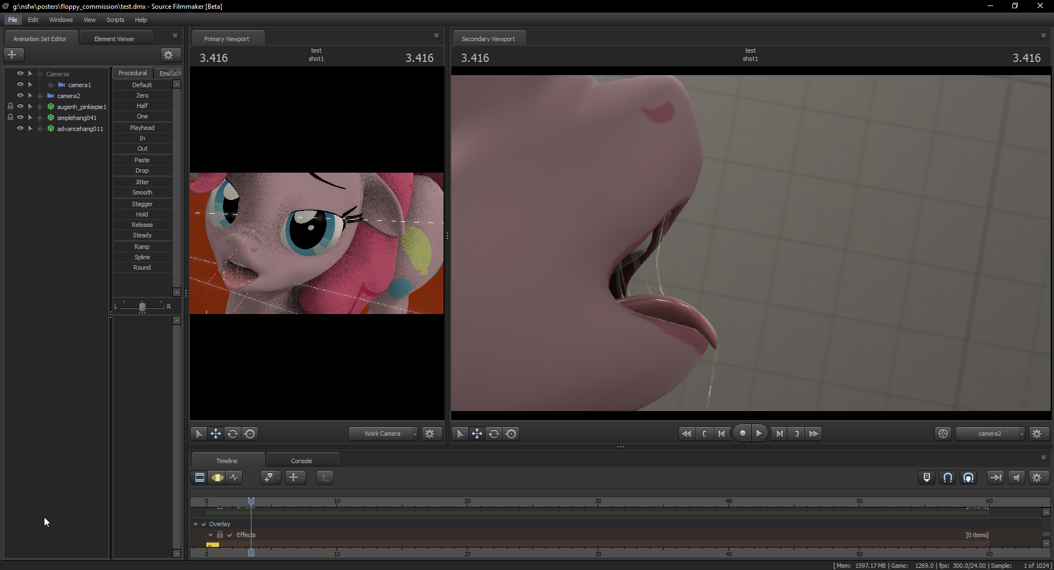Image resolution: width=1054 pixels, height=570 pixels.
Task: Apply the Spline procedural preset
Action: 142,257
